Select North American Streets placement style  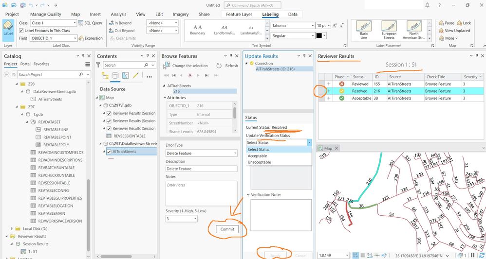point(414,30)
